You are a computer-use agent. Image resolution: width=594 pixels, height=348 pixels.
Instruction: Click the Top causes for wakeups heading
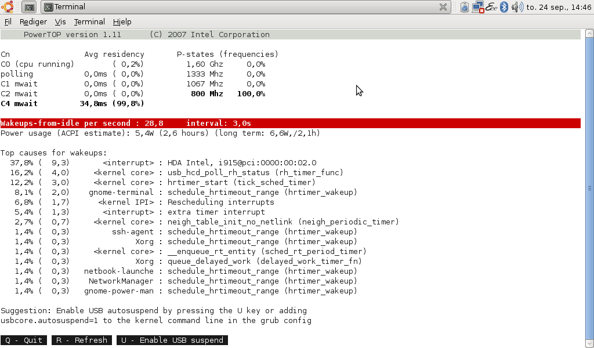[54, 153]
